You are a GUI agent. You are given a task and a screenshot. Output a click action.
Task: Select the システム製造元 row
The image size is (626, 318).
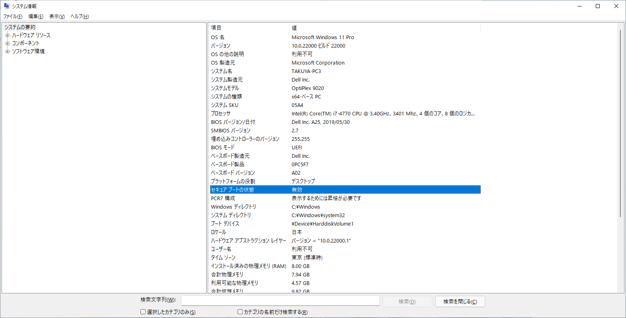[x=345, y=79]
